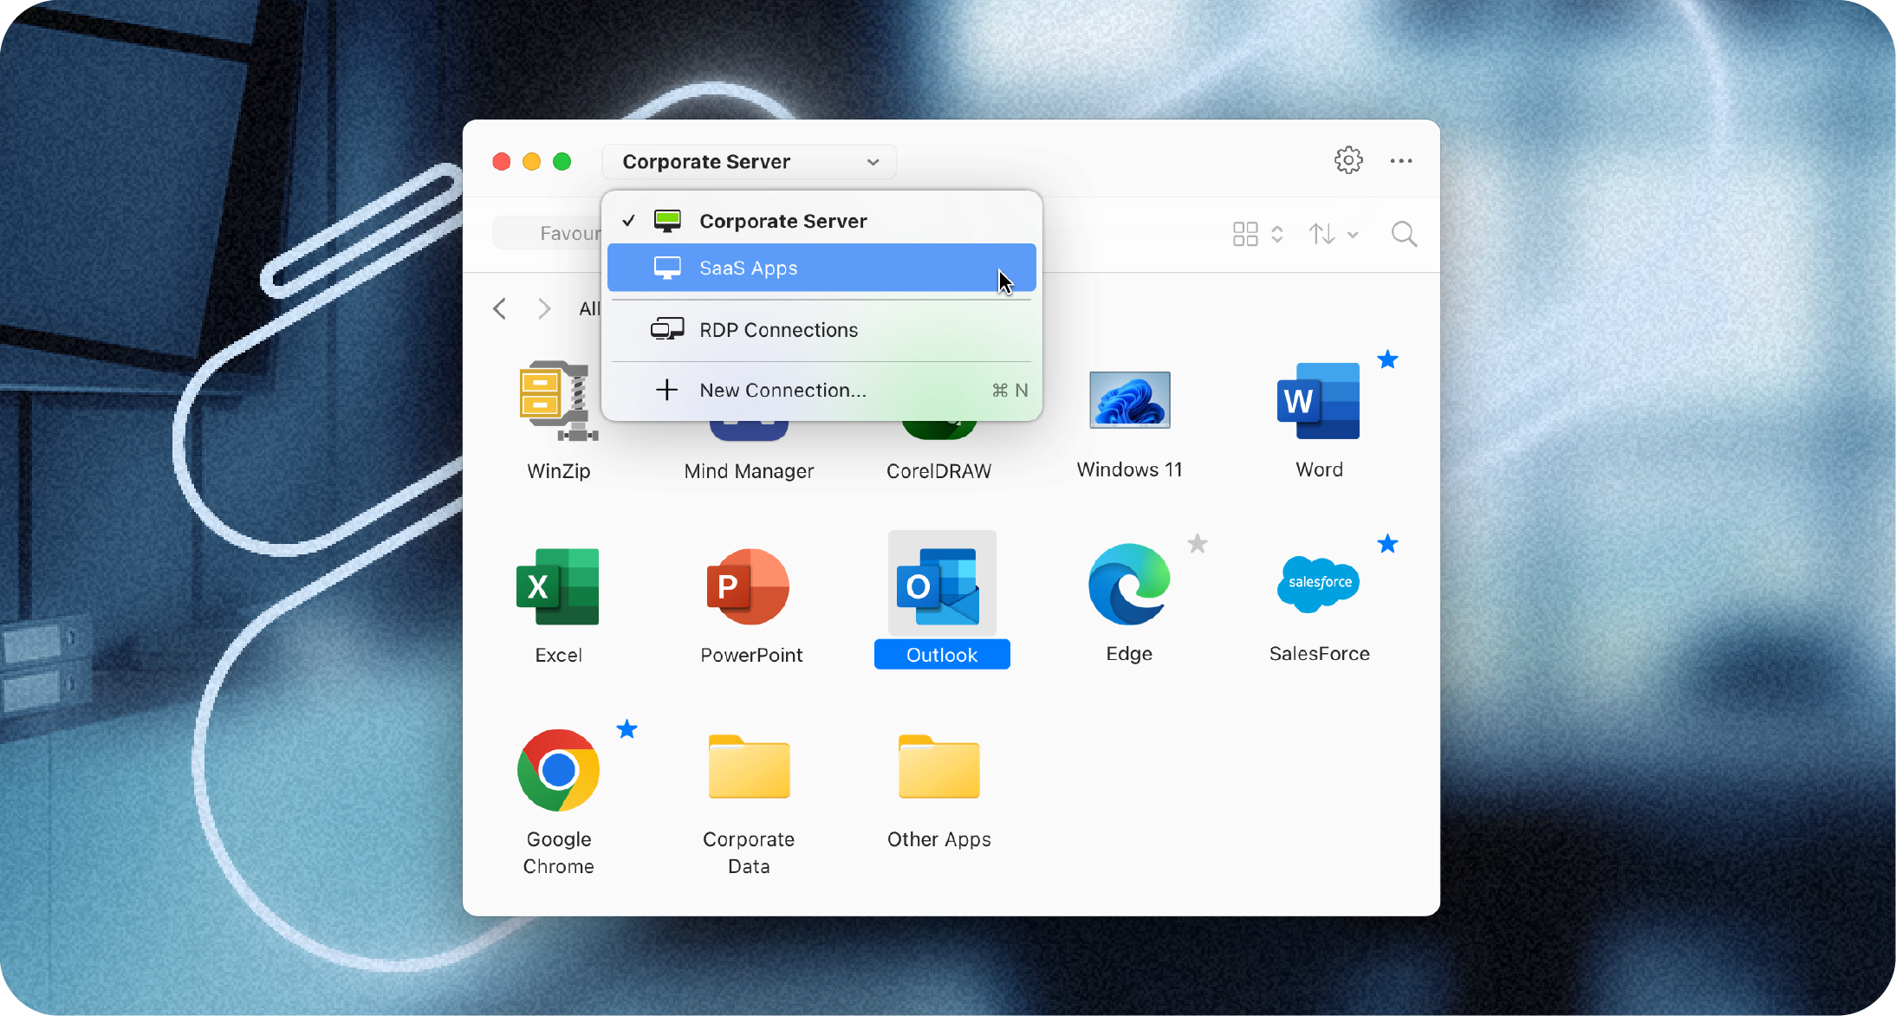Open the WinZip application icon
This screenshot has height=1016, width=1896.
coord(558,401)
